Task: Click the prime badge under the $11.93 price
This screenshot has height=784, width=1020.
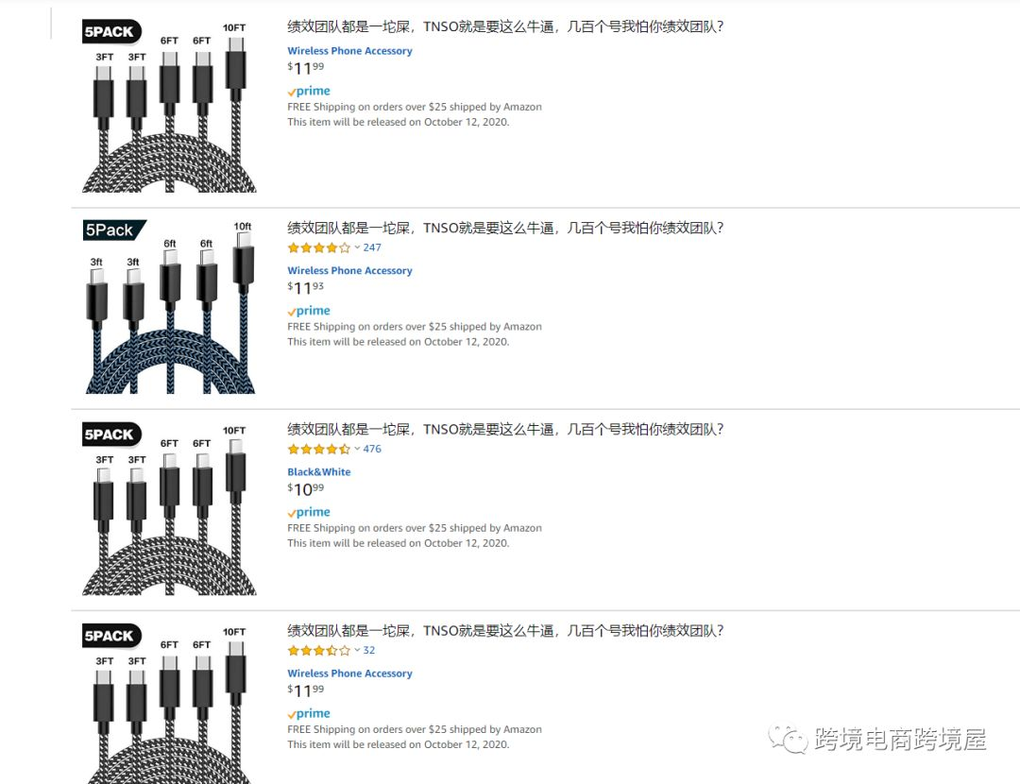Action: (x=309, y=311)
